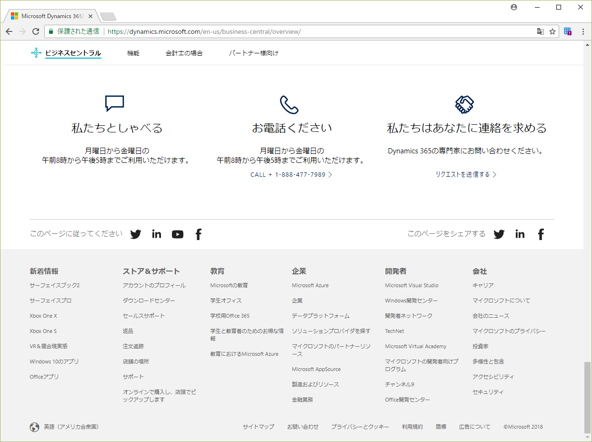This screenshot has height=442, width=592.
Task: Go back with the browser back arrow
Action: (x=9, y=31)
